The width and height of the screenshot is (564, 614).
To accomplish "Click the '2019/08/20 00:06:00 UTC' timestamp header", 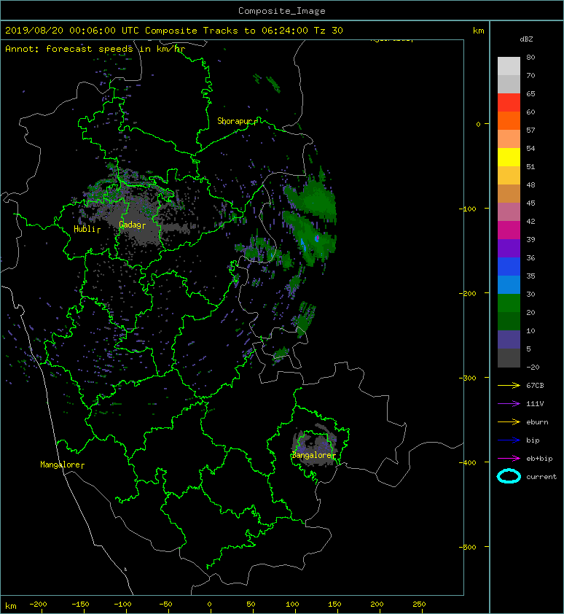I will click(72, 30).
